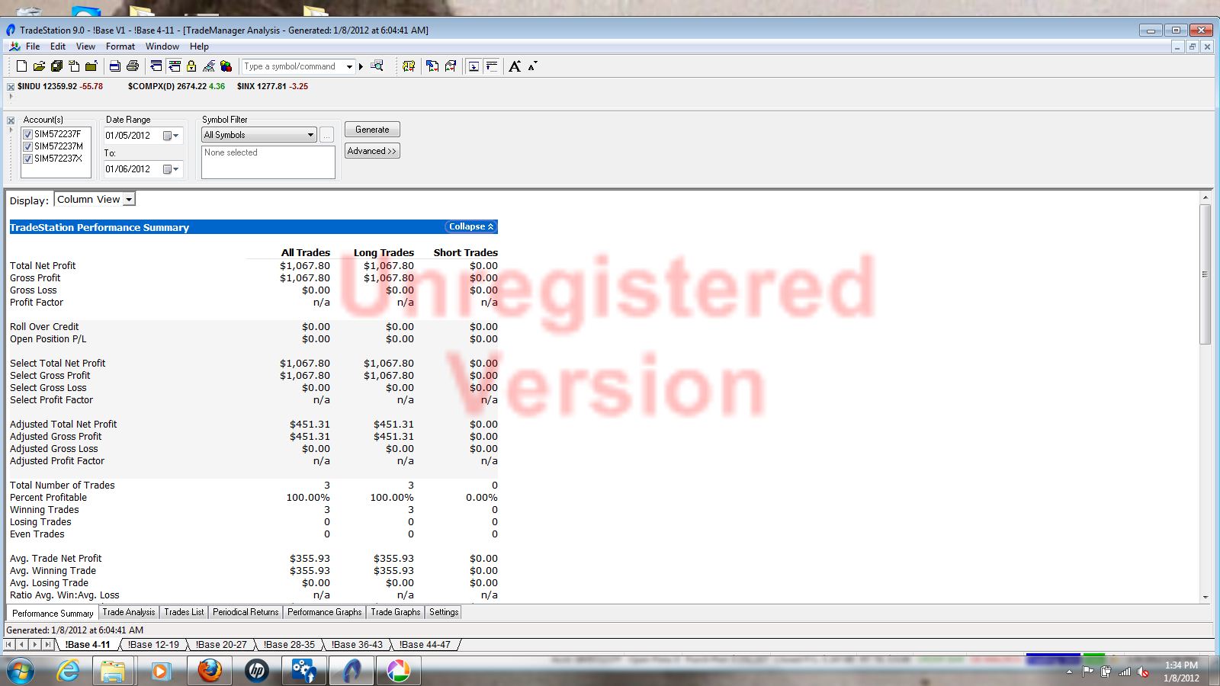
Task: Close the filter panel with its X icon
Action: [x=11, y=120]
